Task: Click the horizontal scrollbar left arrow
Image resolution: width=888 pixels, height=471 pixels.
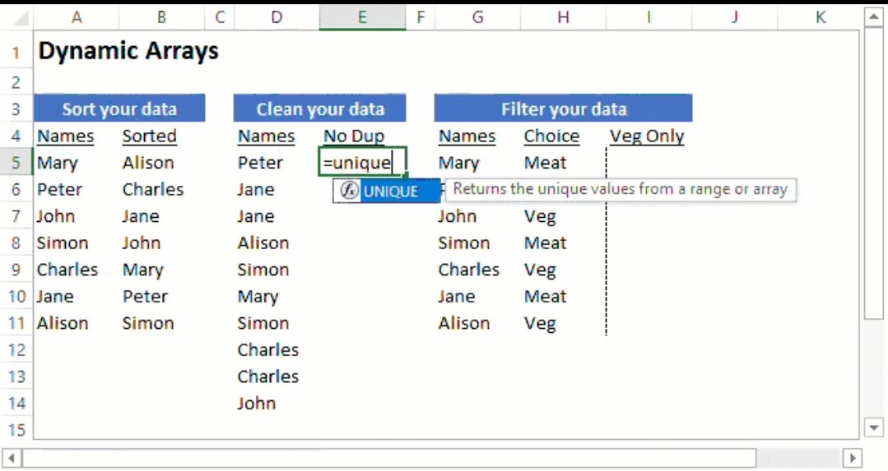Action: coord(11,457)
